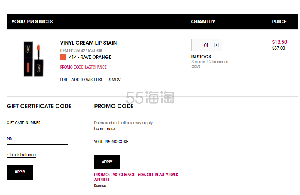Apply the gift certificate code
The height and width of the screenshot is (195, 300).
(x=20, y=172)
